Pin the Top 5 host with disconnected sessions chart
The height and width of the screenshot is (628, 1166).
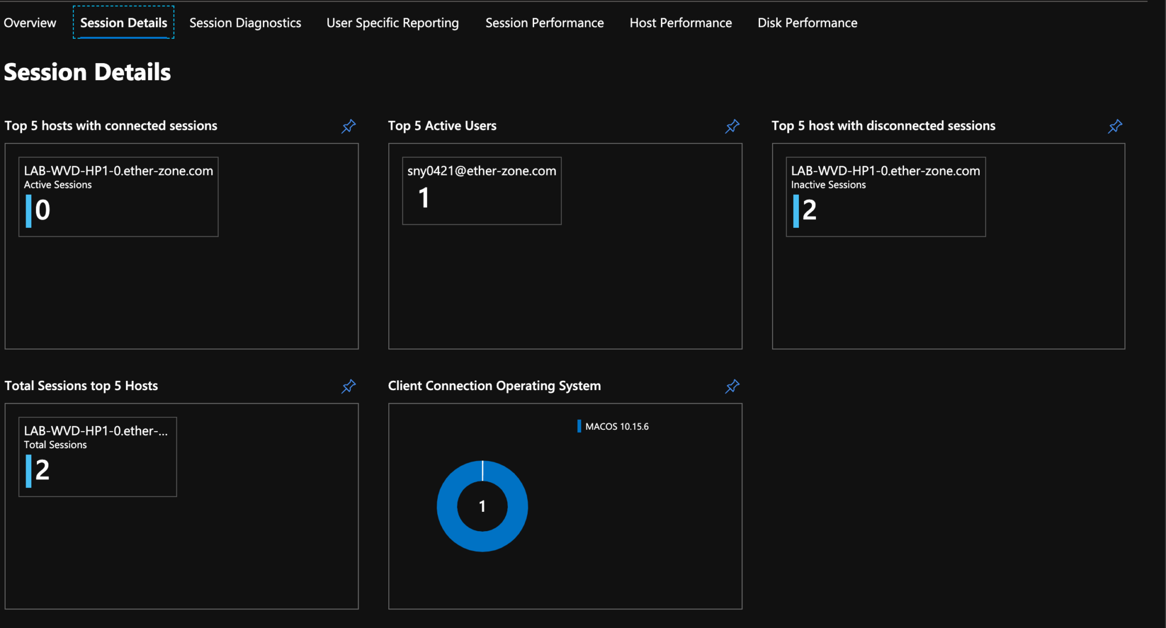pyautogui.click(x=1115, y=126)
